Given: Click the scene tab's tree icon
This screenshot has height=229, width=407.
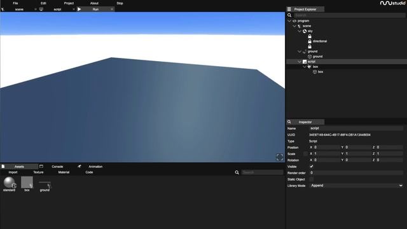Looking at the screenshot, I should [x=3, y=9].
